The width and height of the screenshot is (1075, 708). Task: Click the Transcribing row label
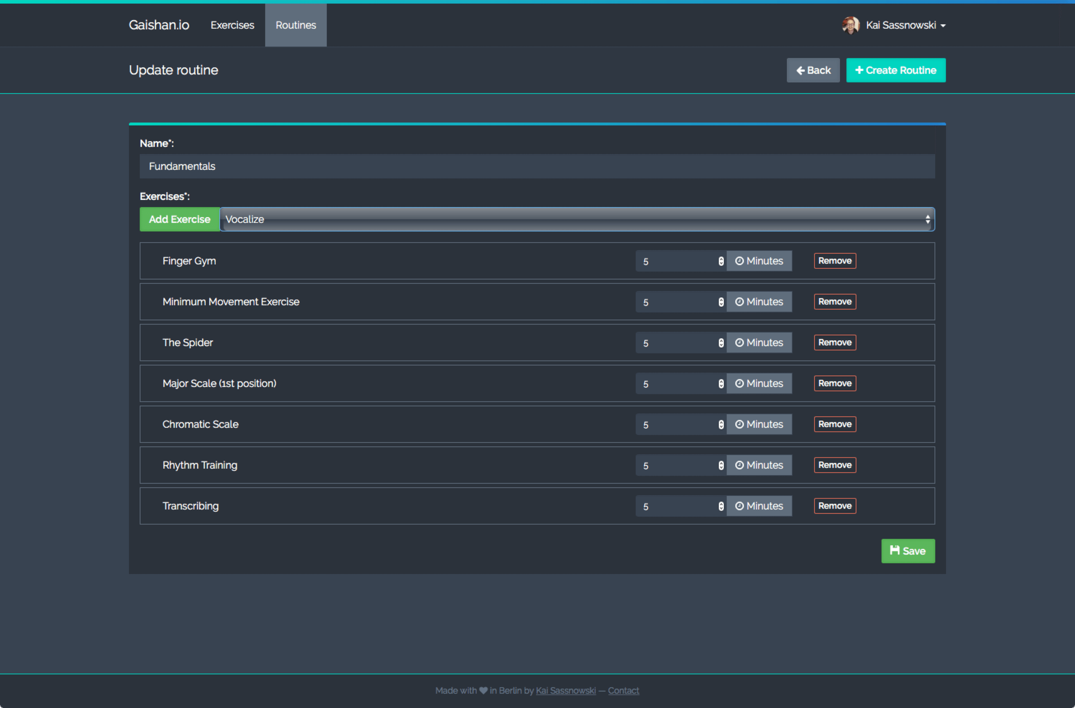click(x=190, y=506)
